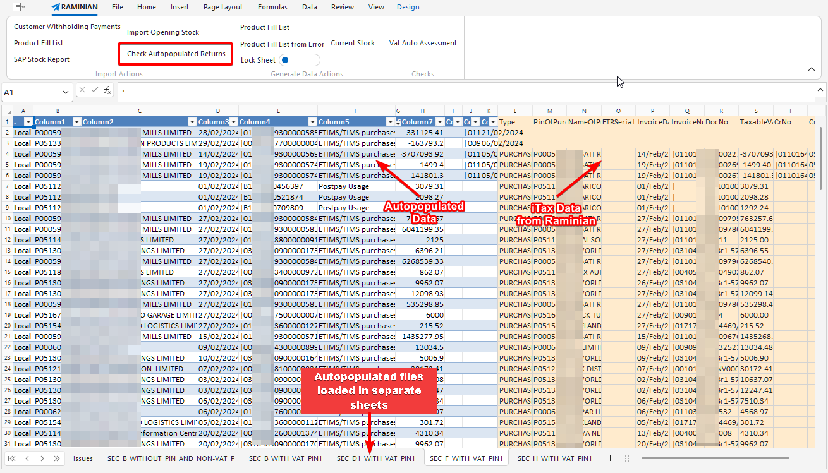Add a new sheet with the plus button

tap(610, 458)
